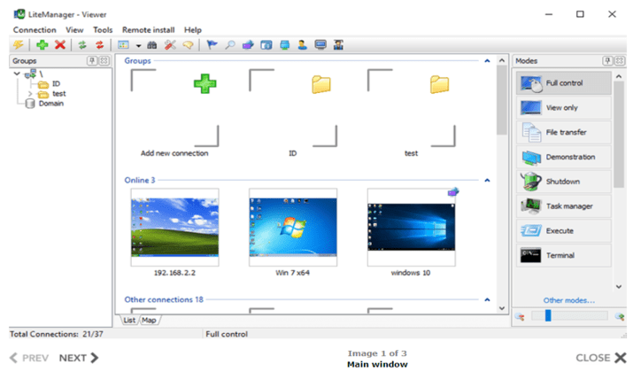Select File transfer mode

pos(564,132)
